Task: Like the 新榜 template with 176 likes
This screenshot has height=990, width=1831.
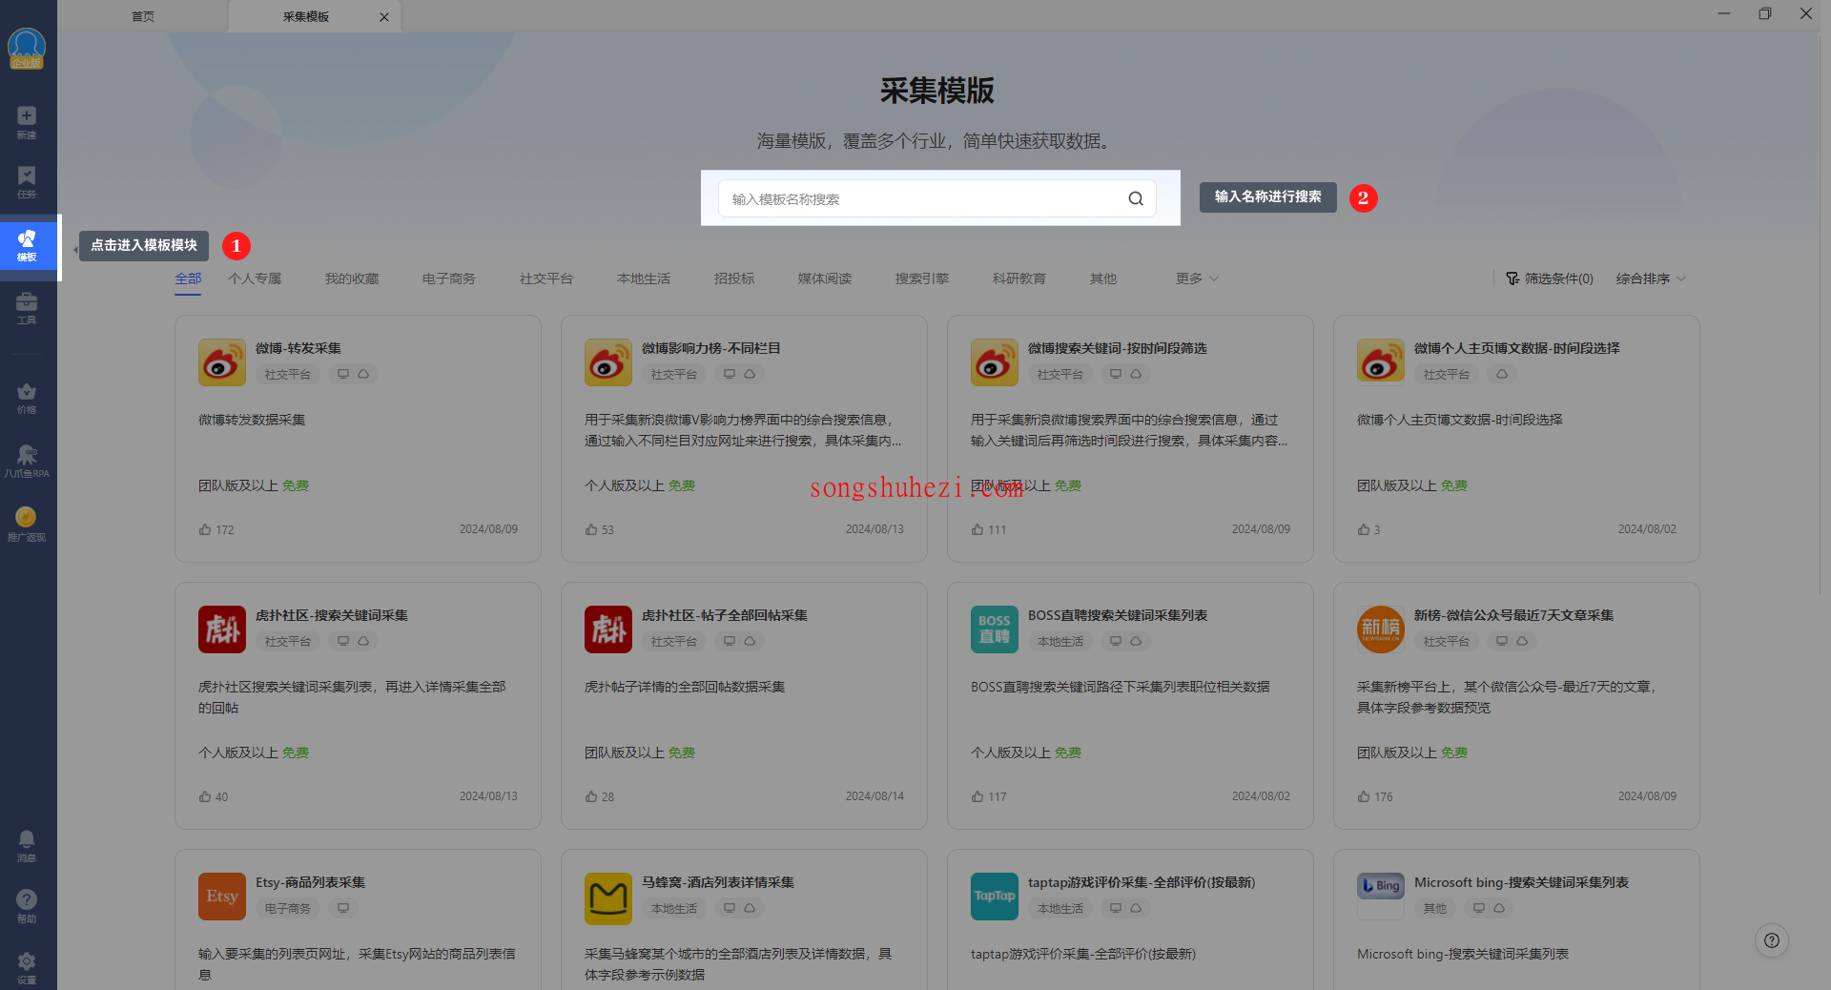Action: pyautogui.click(x=1364, y=796)
